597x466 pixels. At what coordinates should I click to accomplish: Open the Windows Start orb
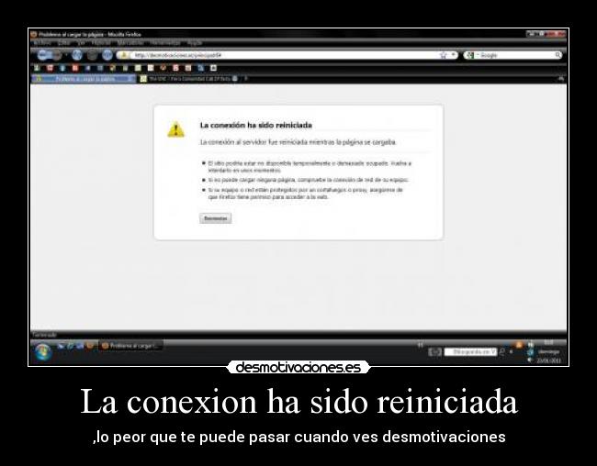[x=42, y=352]
